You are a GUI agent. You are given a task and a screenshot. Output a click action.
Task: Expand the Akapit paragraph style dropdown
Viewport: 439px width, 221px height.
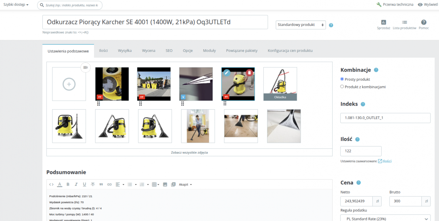(x=186, y=184)
